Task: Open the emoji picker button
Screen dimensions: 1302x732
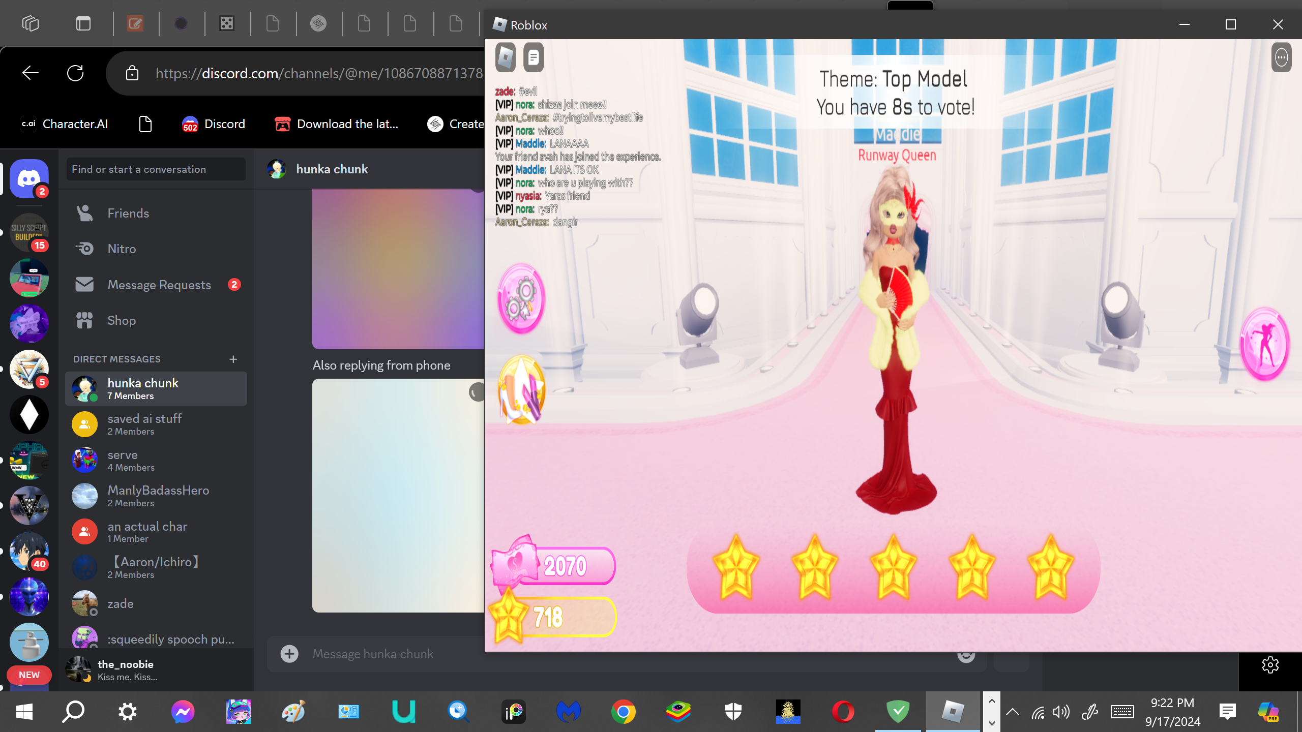Action: pyautogui.click(x=966, y=656)
